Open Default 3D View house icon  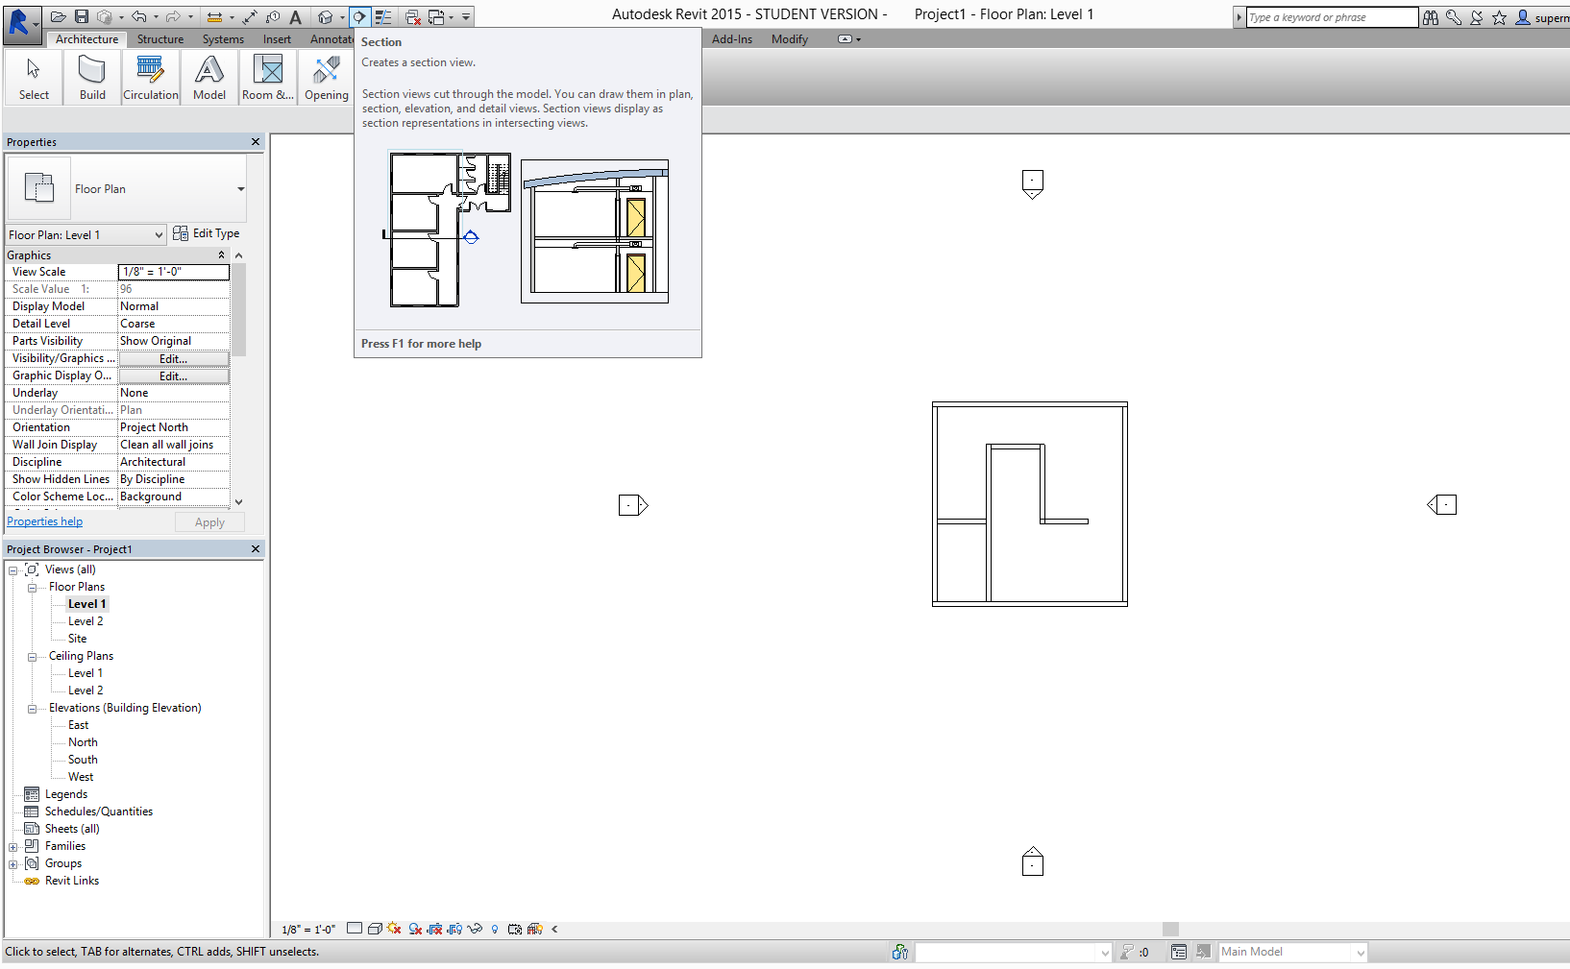[x=325, y=17]
